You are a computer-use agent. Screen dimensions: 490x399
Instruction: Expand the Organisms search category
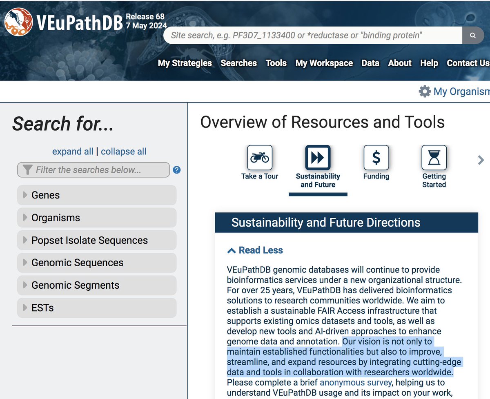97,218
